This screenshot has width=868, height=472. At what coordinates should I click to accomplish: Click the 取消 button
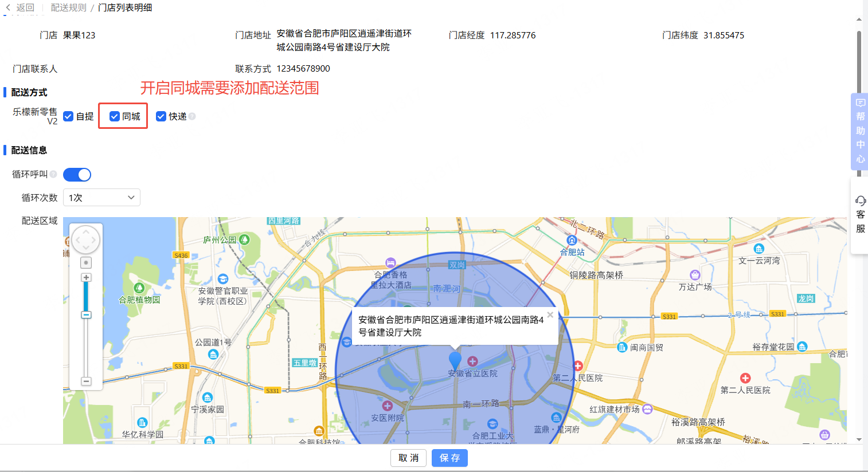[x=409, y=458]
